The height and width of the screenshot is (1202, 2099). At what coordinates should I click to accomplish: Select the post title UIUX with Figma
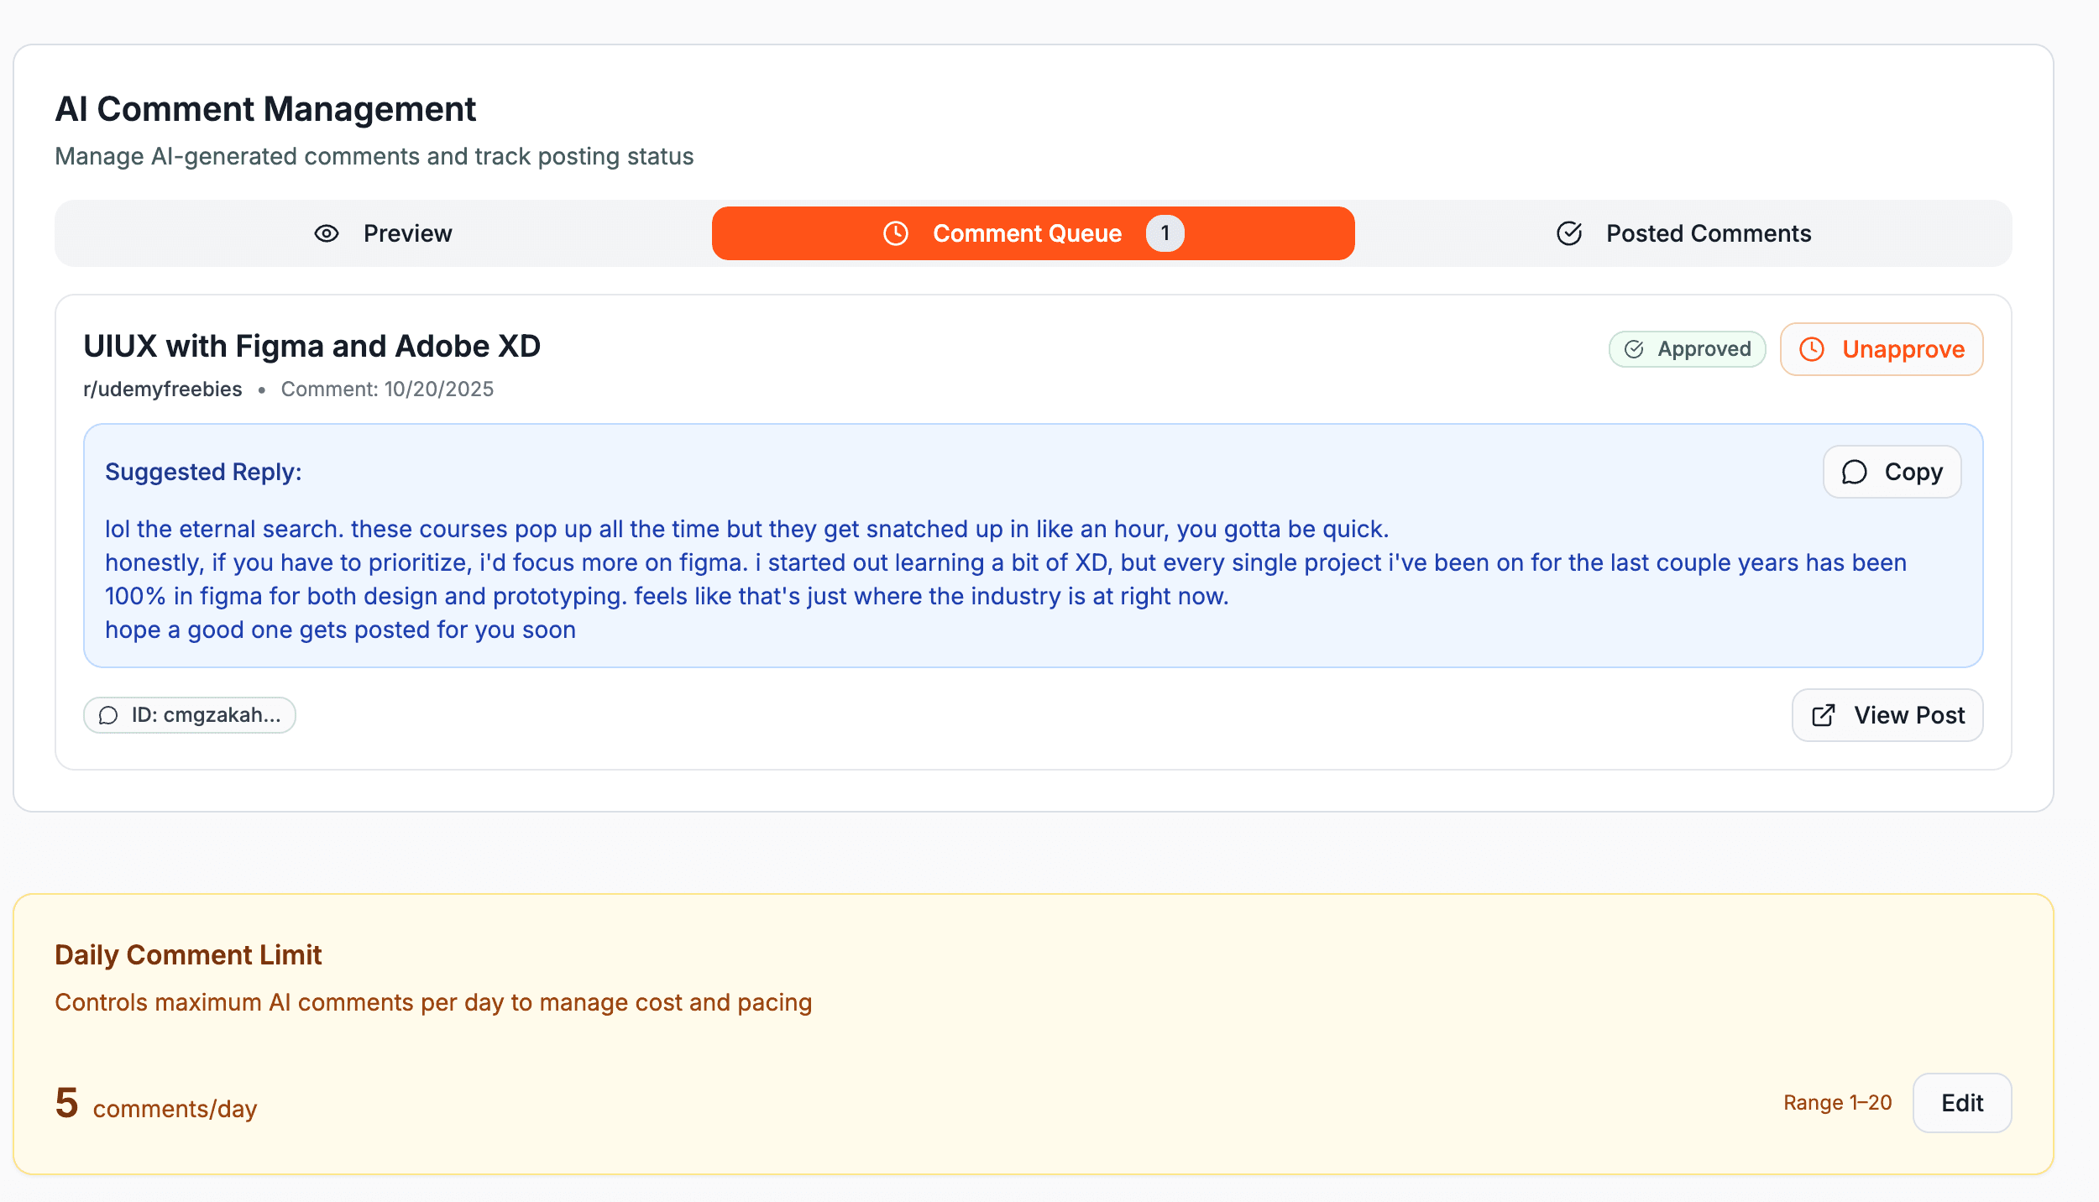[311, 345]
